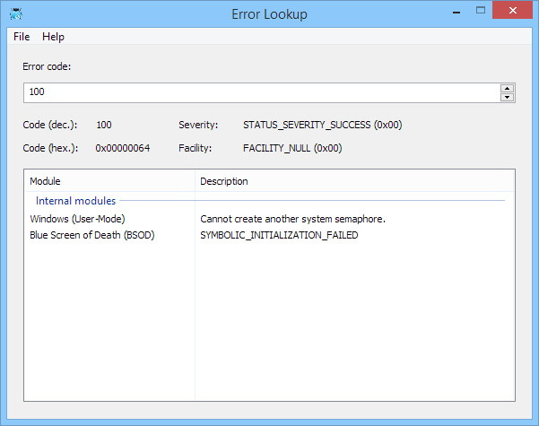Click the decimal code value 100
This screenshot has height=426, width=539.
104,125
